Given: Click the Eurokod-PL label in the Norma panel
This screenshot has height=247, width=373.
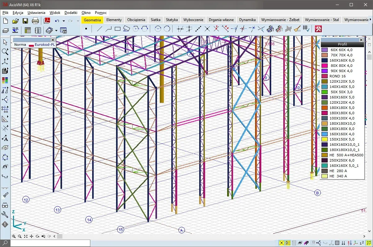Looking at the screenshot, I should click(x=45, y=45).
